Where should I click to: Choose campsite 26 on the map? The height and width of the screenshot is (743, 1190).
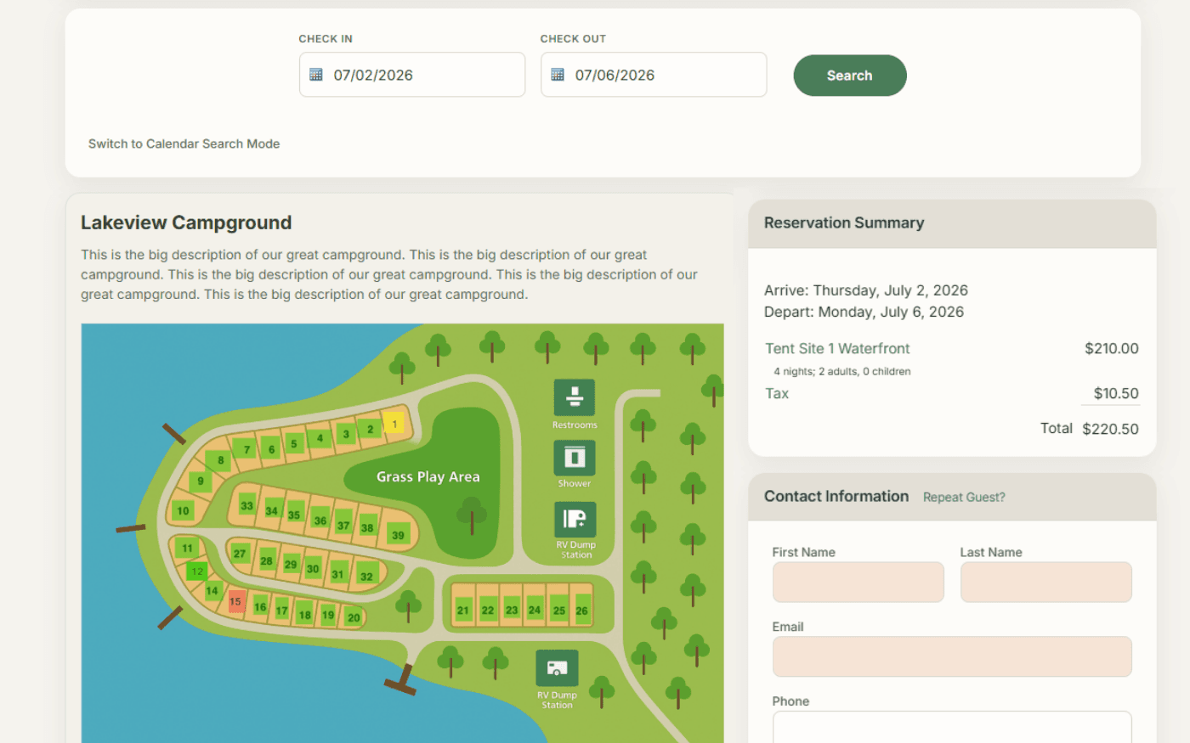pyautogui.click(x=581, y=610)
